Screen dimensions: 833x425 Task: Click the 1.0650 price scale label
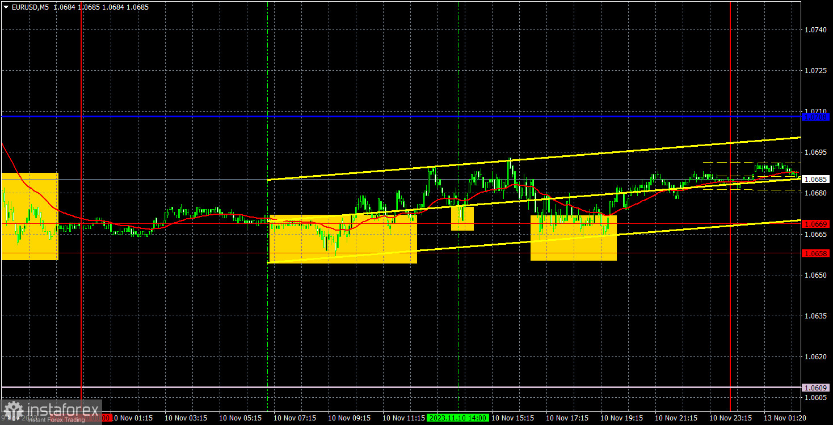[814, 275]
